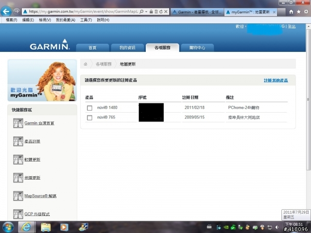Open the browser Home icon
The height and width of the screenshot is (233, 311).
291,12
